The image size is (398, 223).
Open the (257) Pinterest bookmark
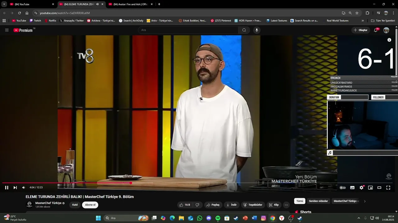point(221,21)
